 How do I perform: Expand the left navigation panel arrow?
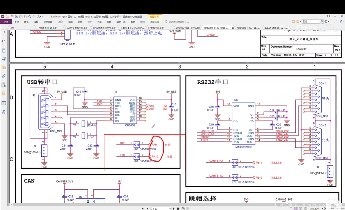click(x=5, y=32)
